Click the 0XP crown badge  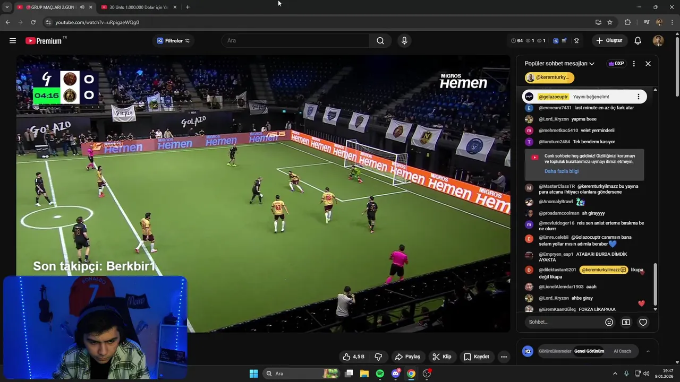click(616, 64)
